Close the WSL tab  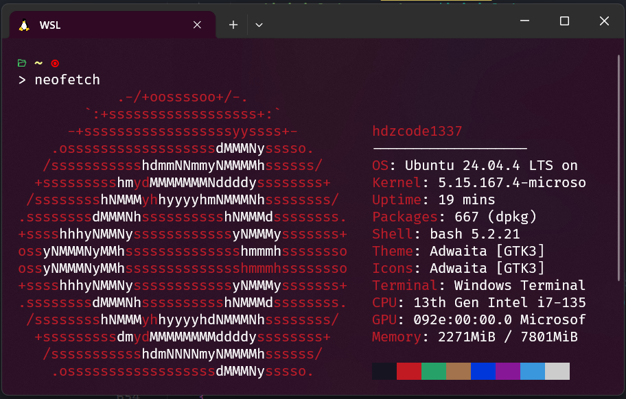(197, 25)
